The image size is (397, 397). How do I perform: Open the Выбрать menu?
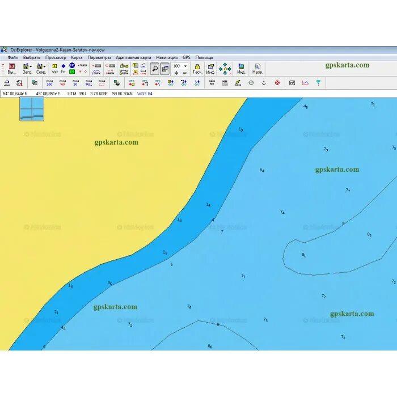point(32,57)
